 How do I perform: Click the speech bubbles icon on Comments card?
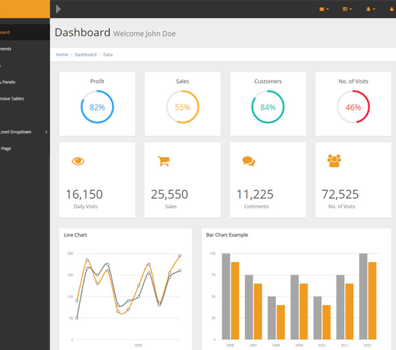coord(249,161)
